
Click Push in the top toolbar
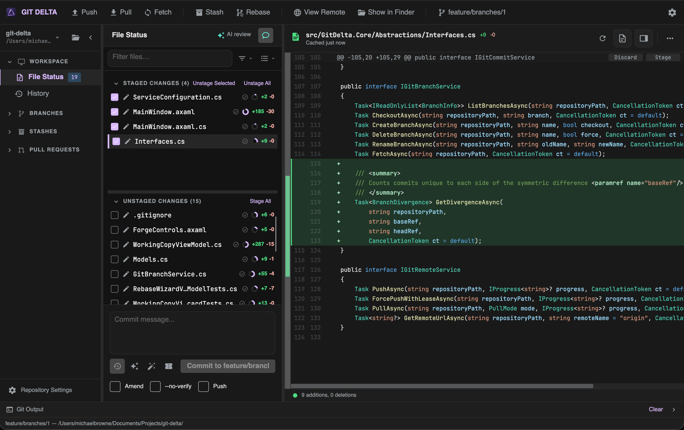(x=84, y=12)
